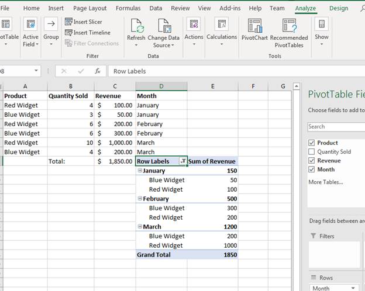Select the March subtotal 1200 cell
This screenshot has height=291, width=365.
pyautogui.click(x=212, y=227)
